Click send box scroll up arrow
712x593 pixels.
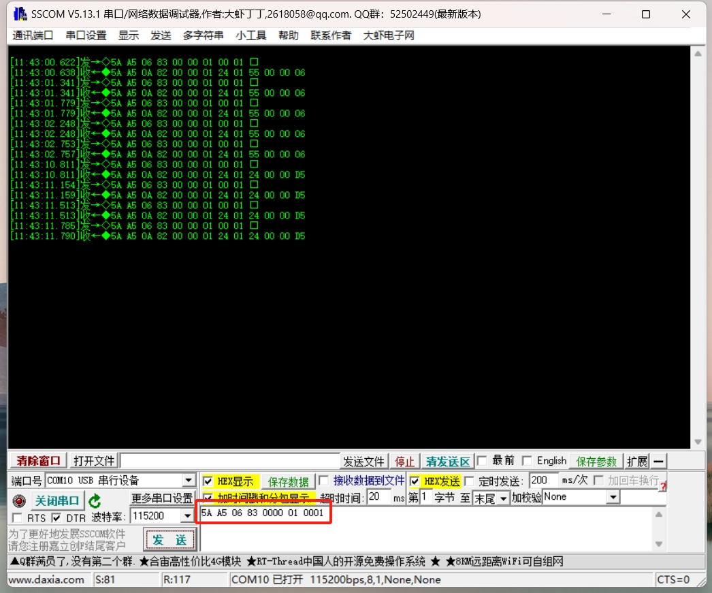659,515
